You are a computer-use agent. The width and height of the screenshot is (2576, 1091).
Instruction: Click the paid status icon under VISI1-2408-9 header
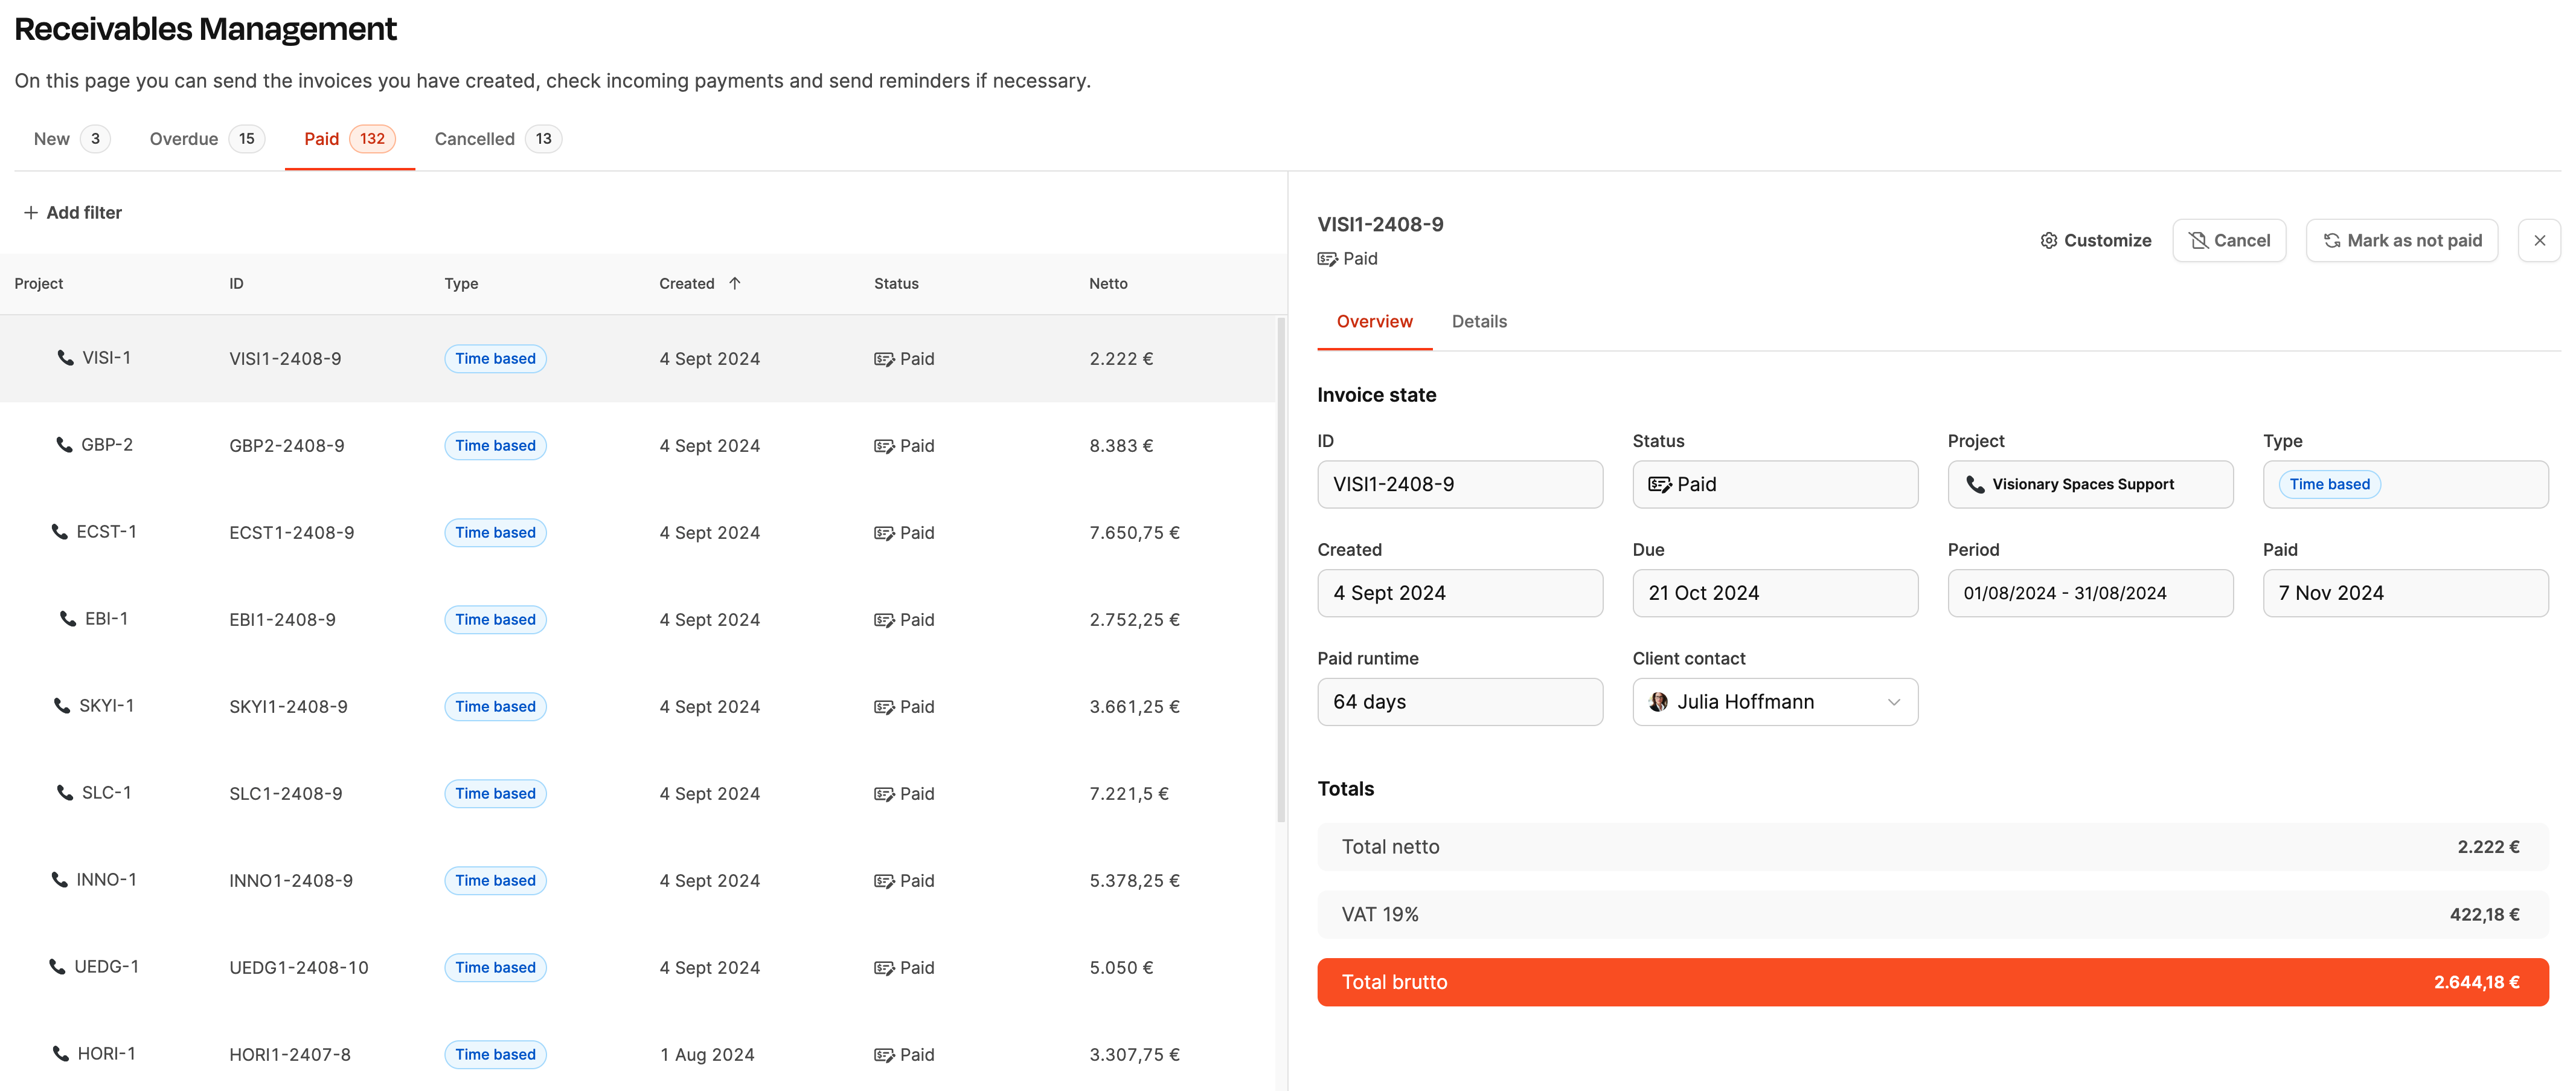tap(1327, 259)
